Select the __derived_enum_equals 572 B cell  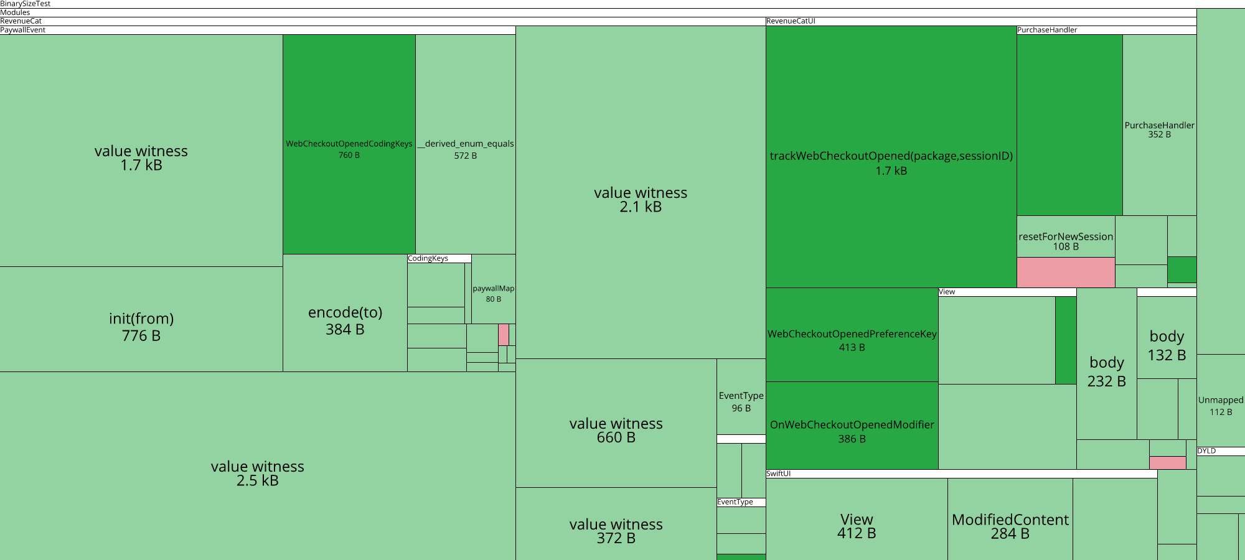466,144
